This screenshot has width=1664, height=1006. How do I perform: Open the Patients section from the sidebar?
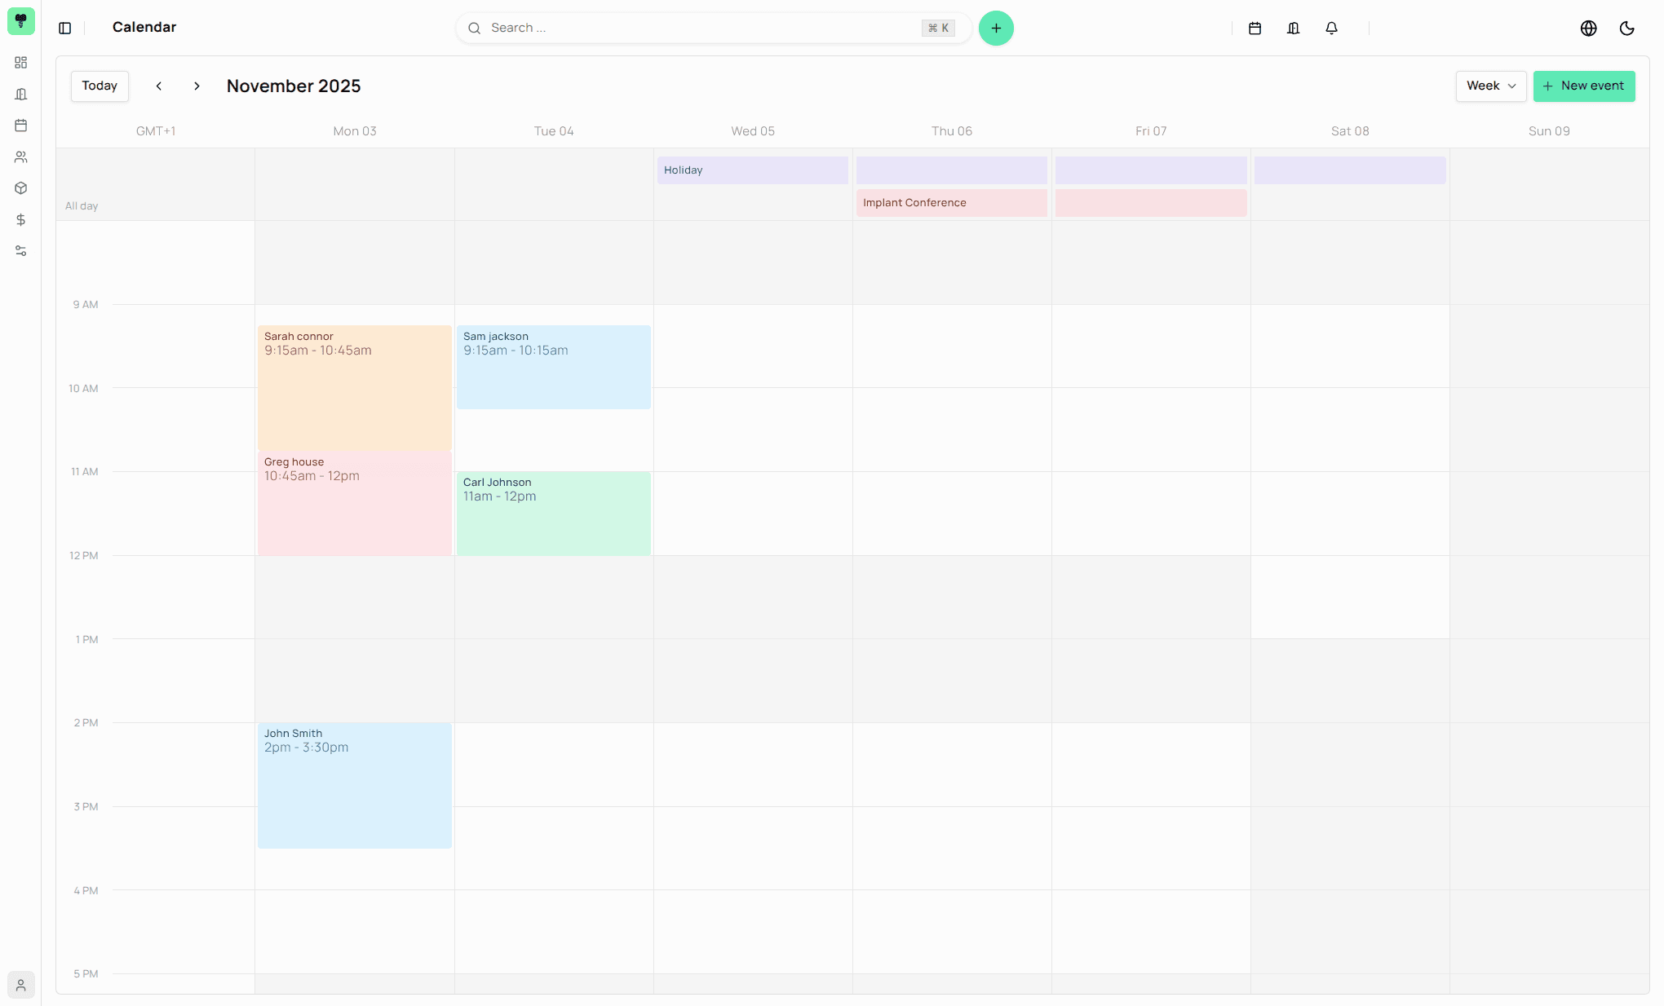point(21,157)
